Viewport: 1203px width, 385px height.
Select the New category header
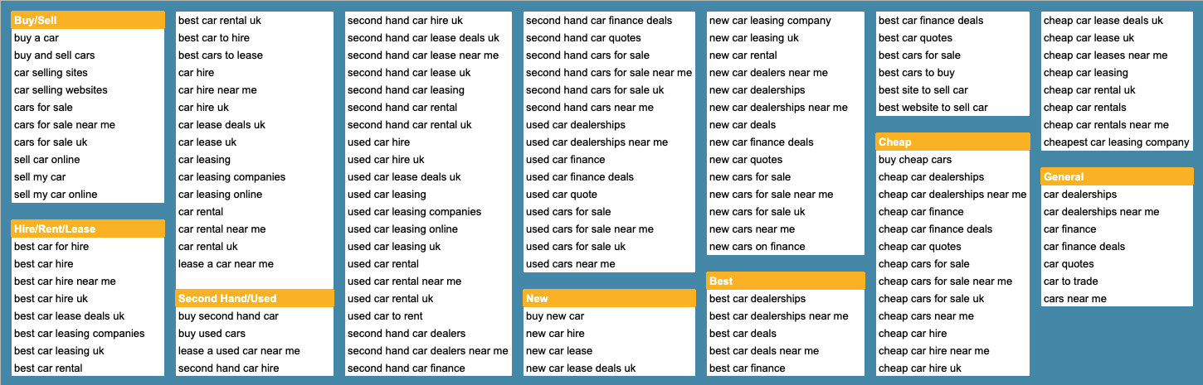609,298
